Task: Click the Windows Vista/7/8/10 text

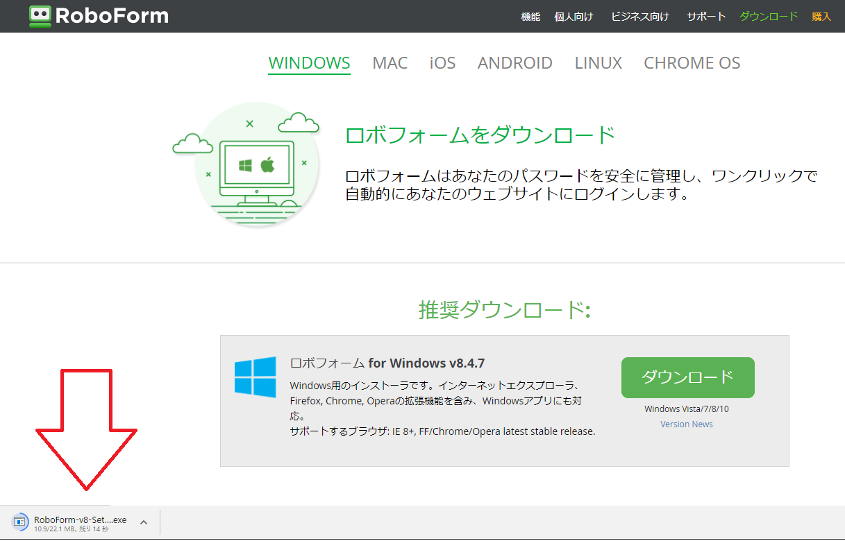Action: 687,409
